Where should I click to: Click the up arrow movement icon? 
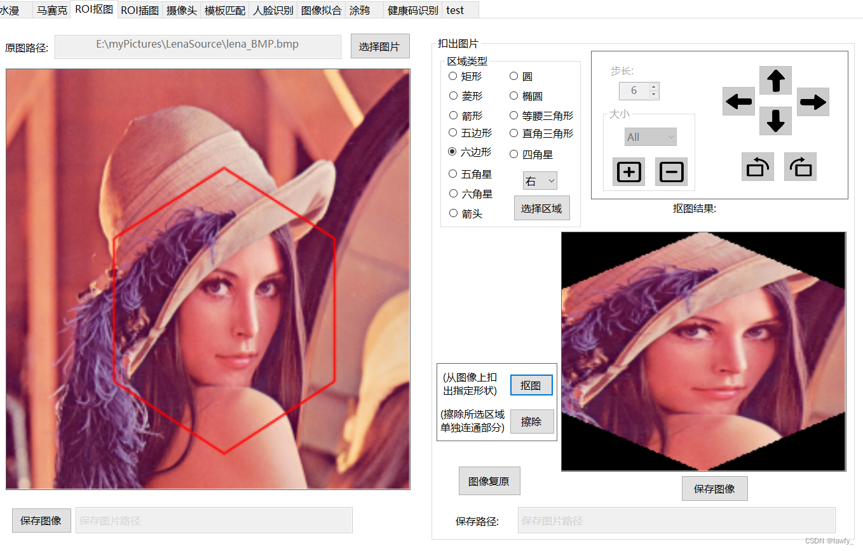pos(775,81)
